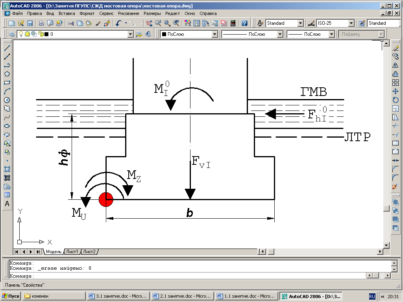Select the Explode tool
Image resolution: width=403 pixels, height=302 pixels.
click(x=396, y=187)
